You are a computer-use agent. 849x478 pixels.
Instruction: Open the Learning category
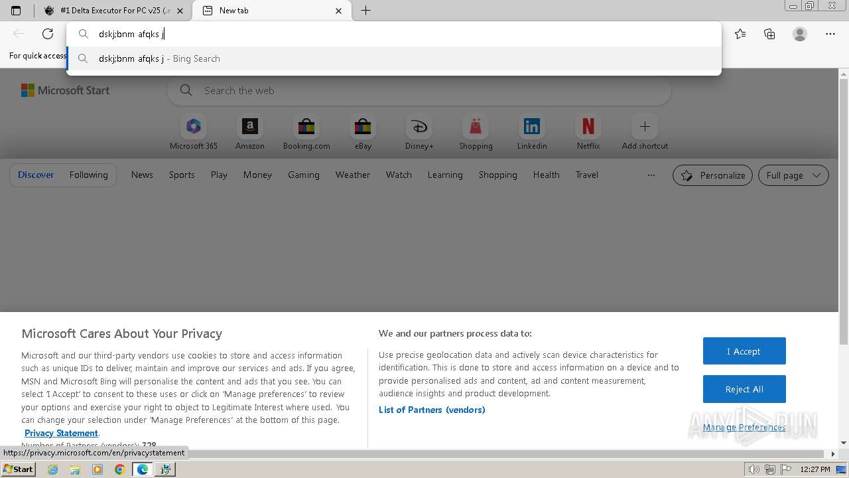point(445,175)
